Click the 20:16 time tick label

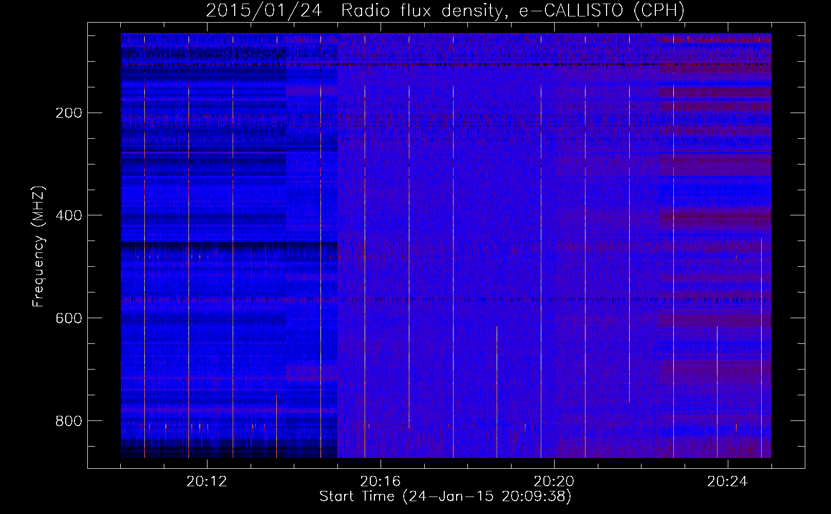pyautogui.click(x=380, y=482)
